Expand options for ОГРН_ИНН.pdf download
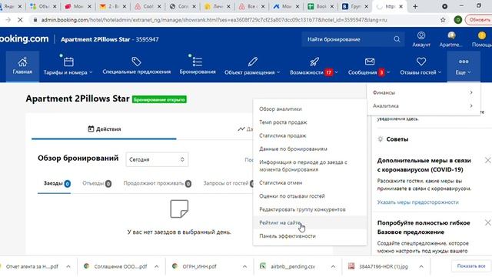This screenshot has width=492, height=277. 244,266
